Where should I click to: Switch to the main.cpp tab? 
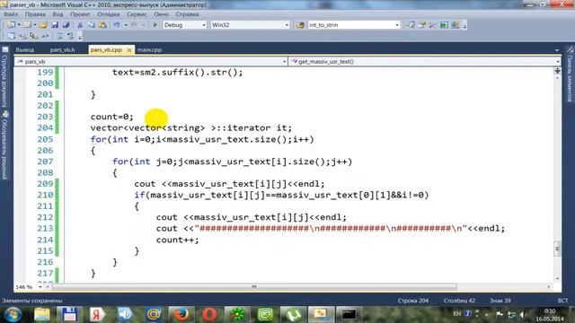point(150,50)
